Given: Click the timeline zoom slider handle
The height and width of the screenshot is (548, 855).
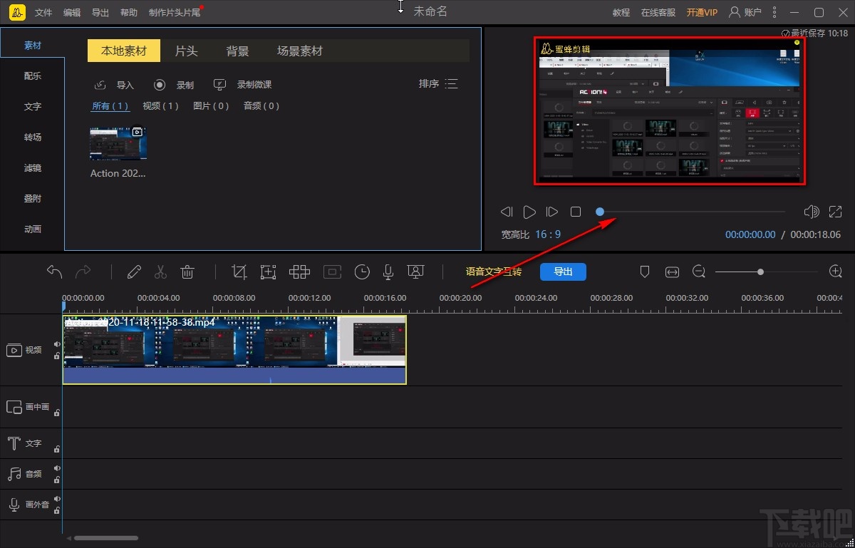Looking at the screenshot, I should 761,272.
